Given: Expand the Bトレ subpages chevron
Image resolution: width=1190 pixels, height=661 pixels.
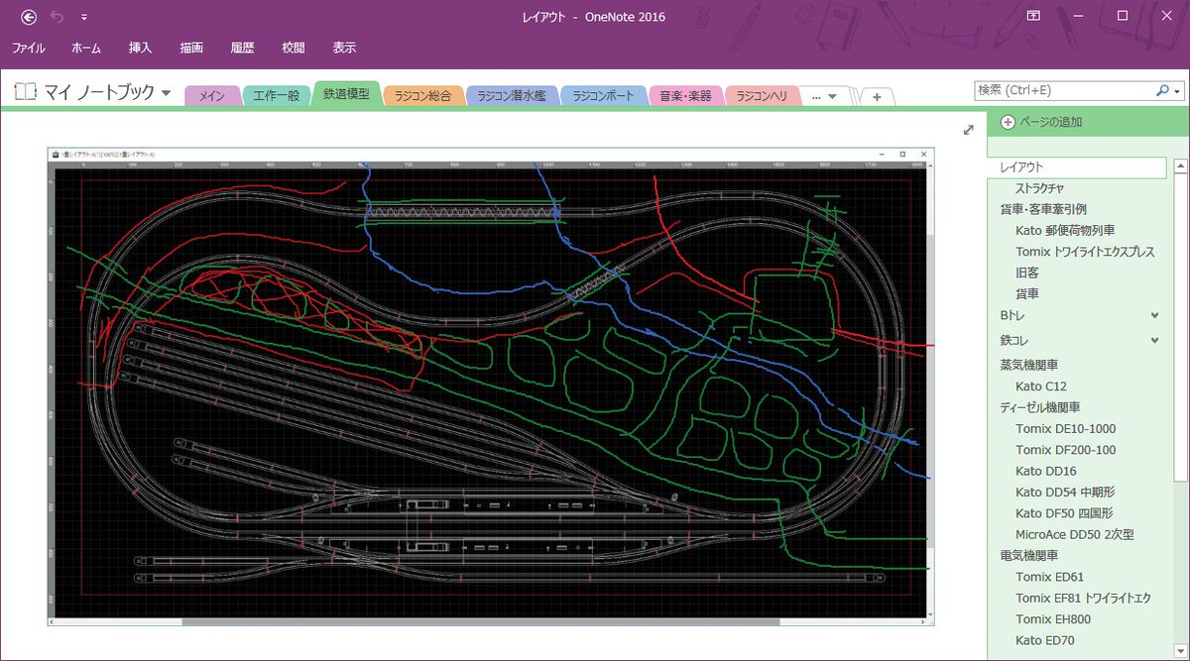Looking at the screenshot, I should (1154, 315).
